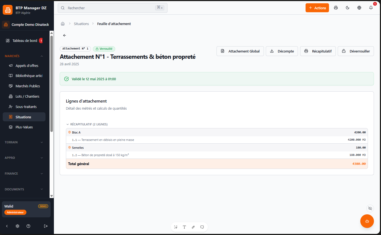Viewport: 381px width, 235px height.
Task: Select the pencil draw annotation tool
Action: (x=193, y=227)
